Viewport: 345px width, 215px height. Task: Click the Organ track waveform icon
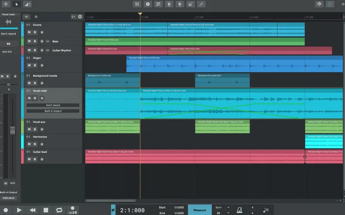(x=28, y=58)
